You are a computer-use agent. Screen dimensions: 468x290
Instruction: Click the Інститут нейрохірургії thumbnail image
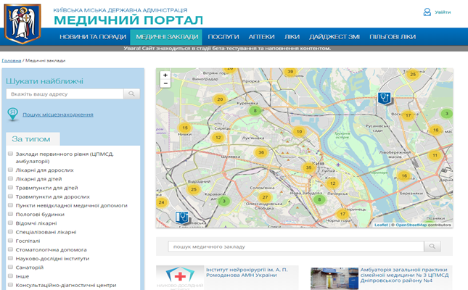point(180,278)
